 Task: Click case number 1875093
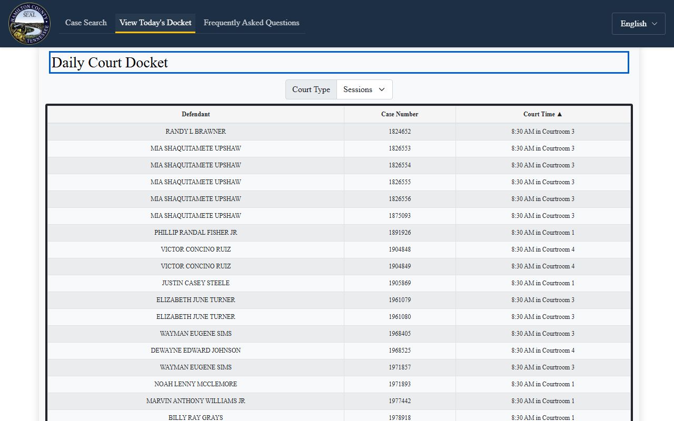(400, 216)
